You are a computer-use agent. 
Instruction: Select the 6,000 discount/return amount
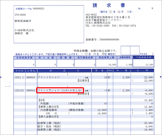point(149,126)
